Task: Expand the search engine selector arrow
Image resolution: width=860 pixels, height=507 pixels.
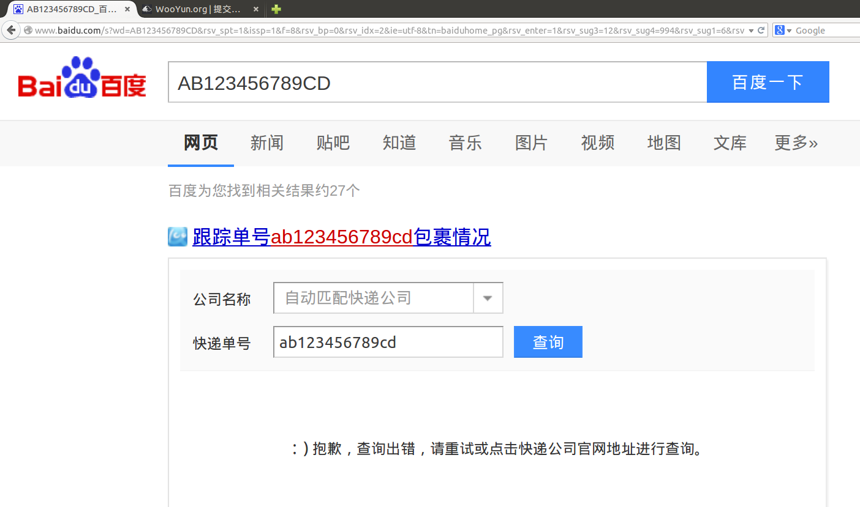Action: tap(789, 31)
